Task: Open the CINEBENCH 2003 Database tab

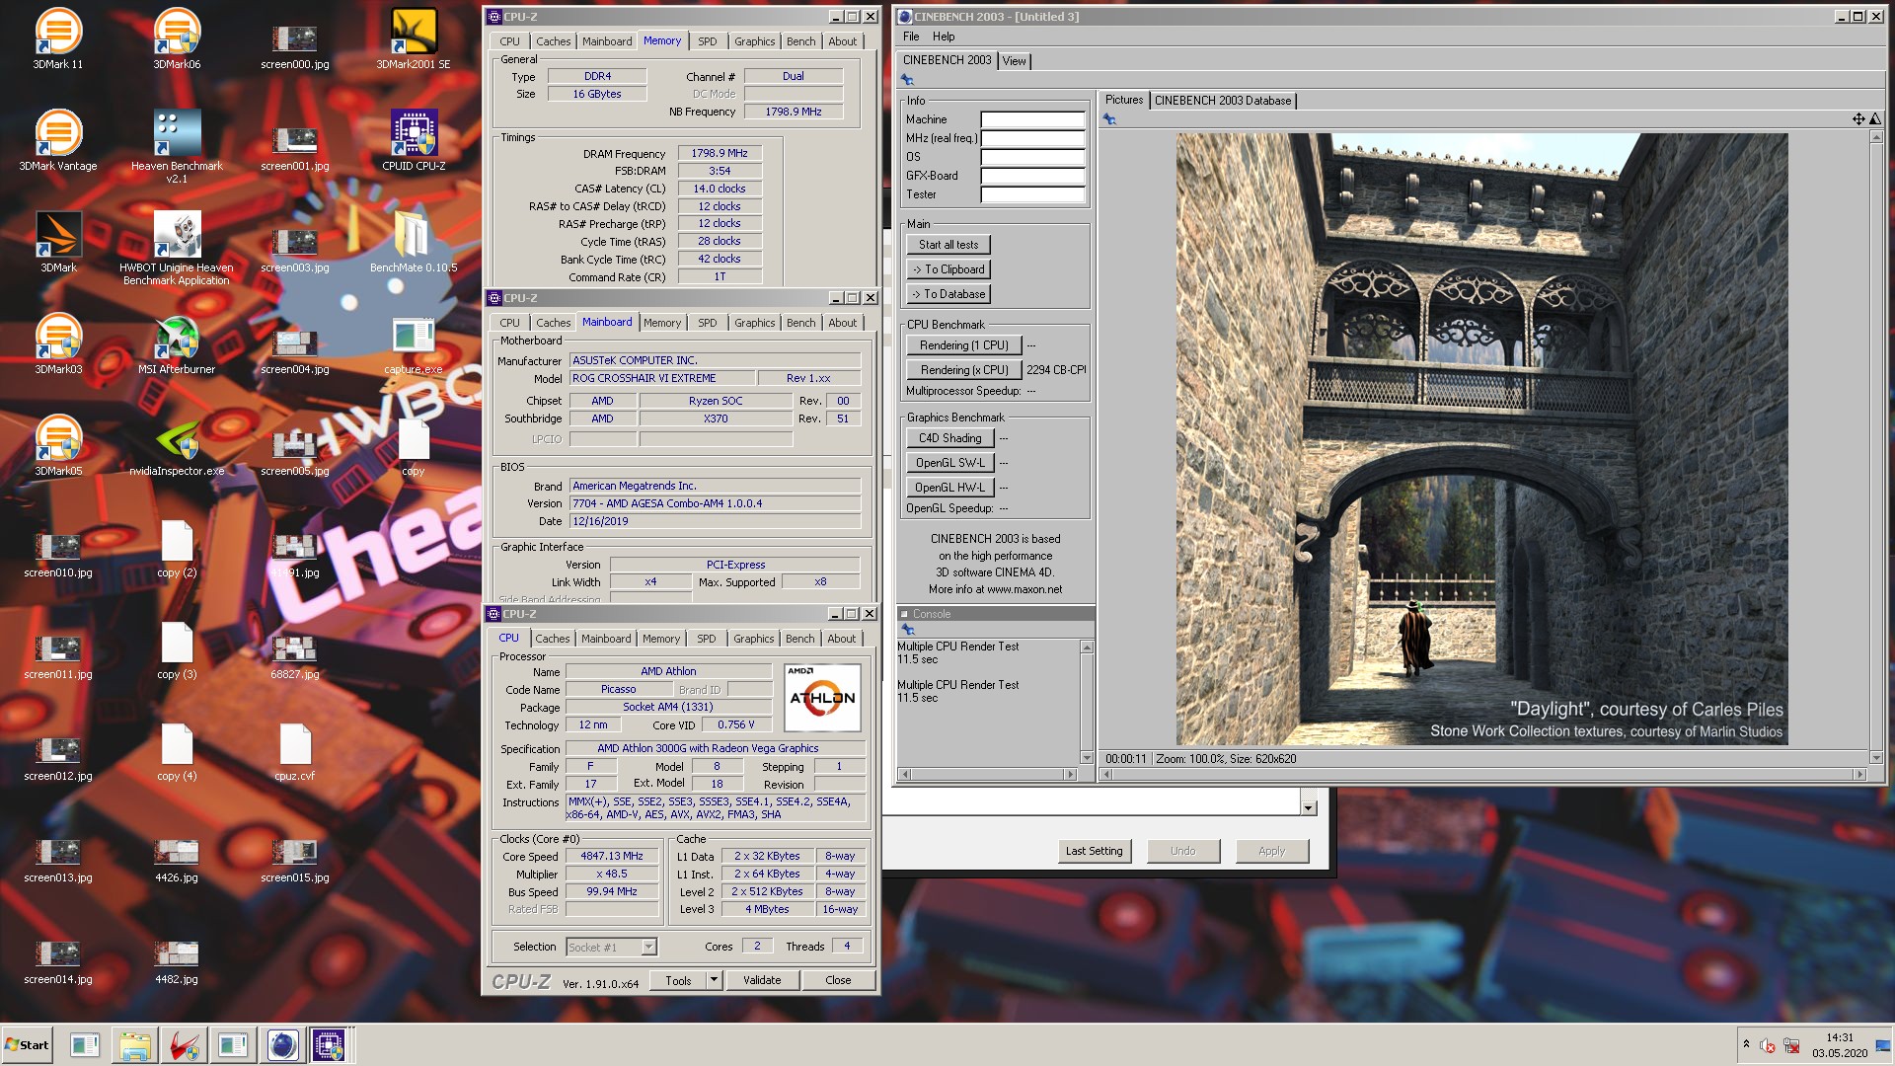Action: click(1223, 101)
